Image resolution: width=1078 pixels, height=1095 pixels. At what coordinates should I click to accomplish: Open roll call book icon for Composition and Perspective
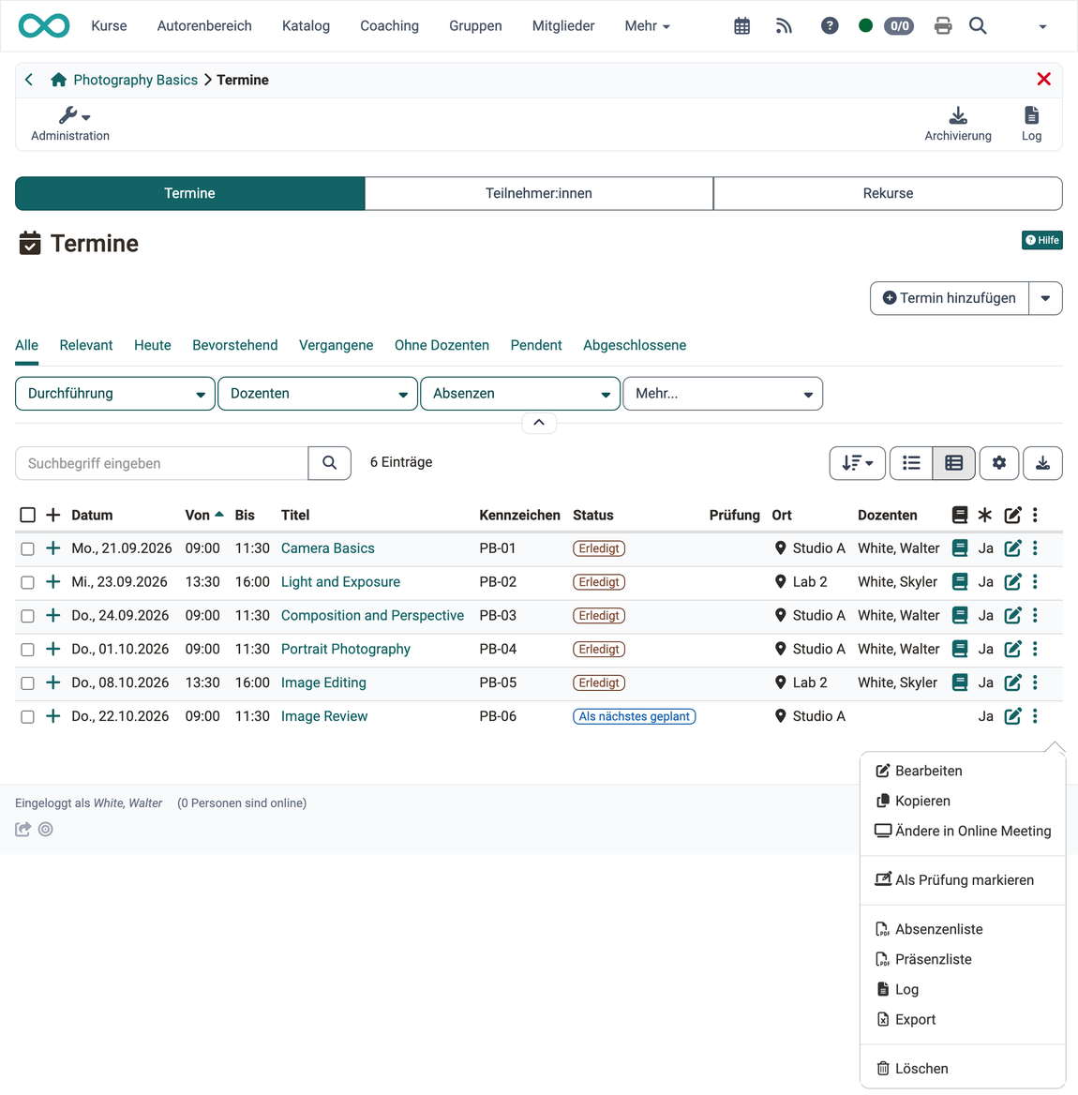[x=960, y=615]
